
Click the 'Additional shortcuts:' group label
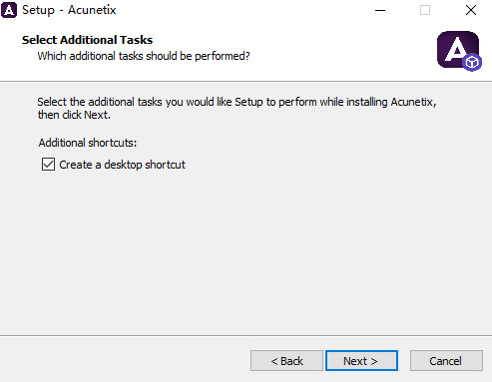point(88,143)
